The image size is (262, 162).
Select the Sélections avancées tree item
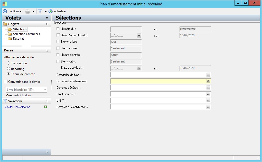[x=26, y=34]
